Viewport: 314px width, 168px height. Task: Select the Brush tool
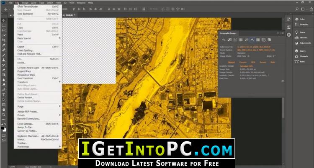coord(4,55)
